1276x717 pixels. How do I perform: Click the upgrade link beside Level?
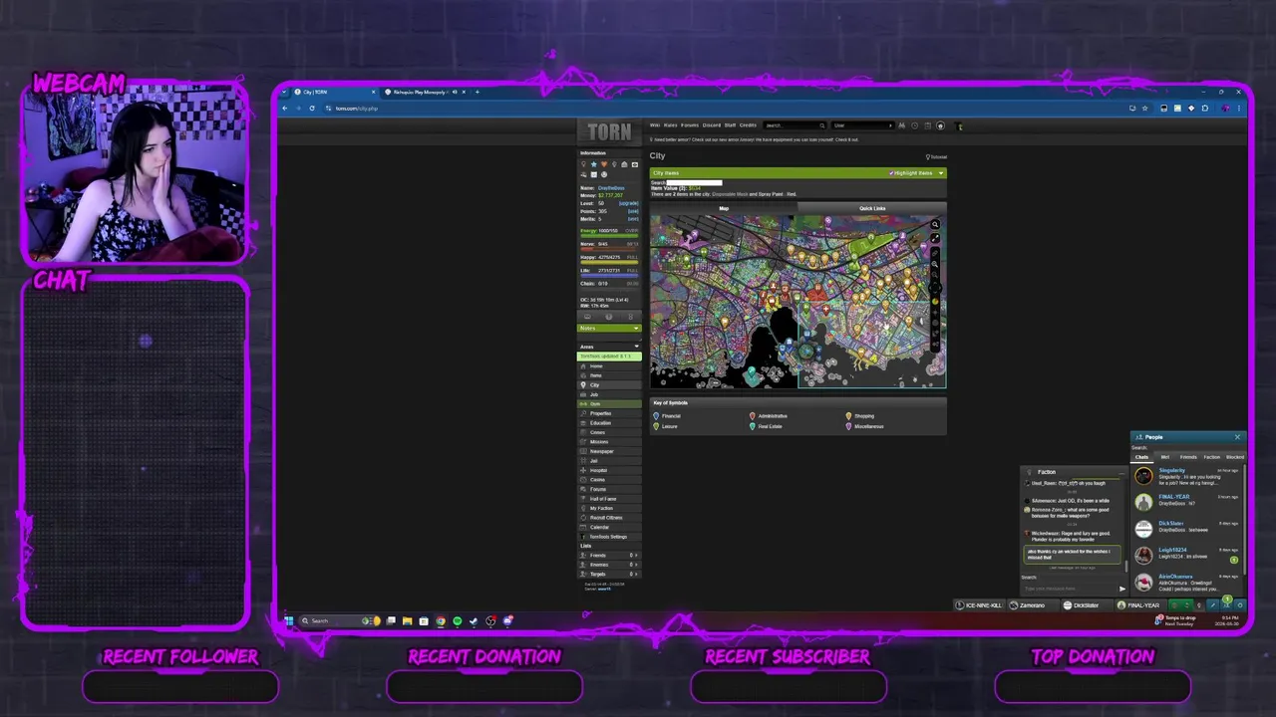pos(629,203)
